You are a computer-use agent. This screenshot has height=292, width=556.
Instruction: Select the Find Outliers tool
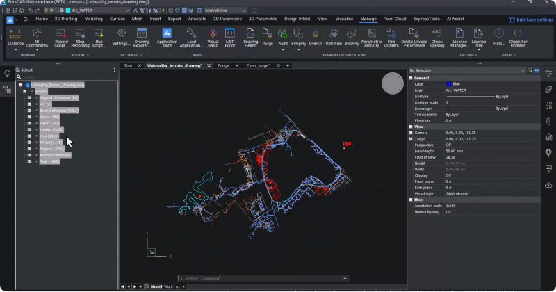point(391,35)
